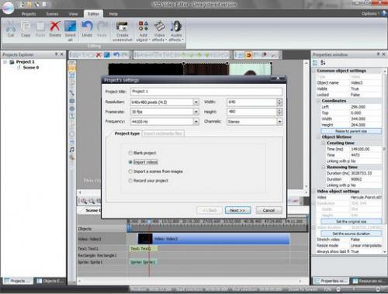Click the application orb logo button

[x=8, y=7]
